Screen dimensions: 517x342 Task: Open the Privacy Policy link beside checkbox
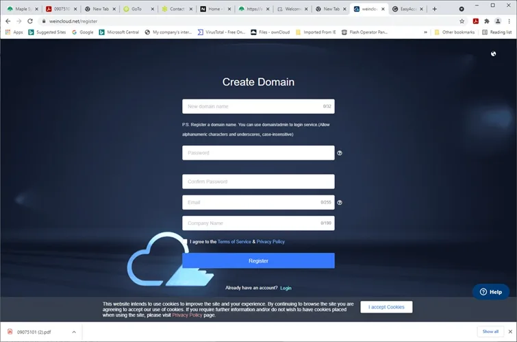(x=270, y=242)
